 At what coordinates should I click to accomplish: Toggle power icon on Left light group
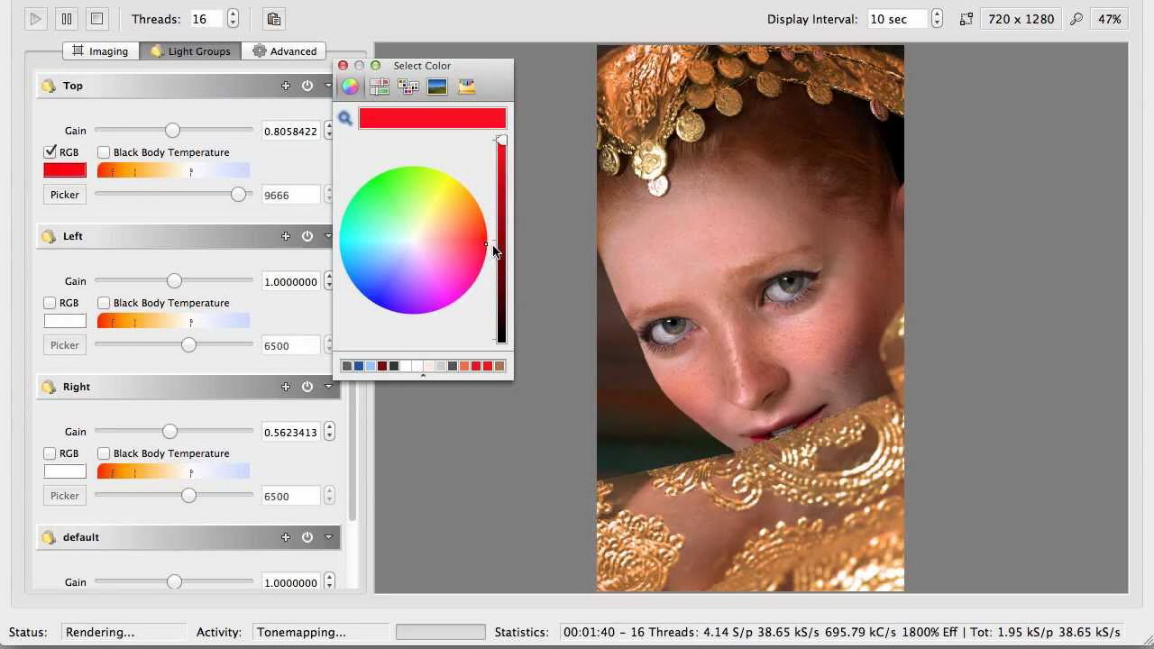[x=307, y=236]
